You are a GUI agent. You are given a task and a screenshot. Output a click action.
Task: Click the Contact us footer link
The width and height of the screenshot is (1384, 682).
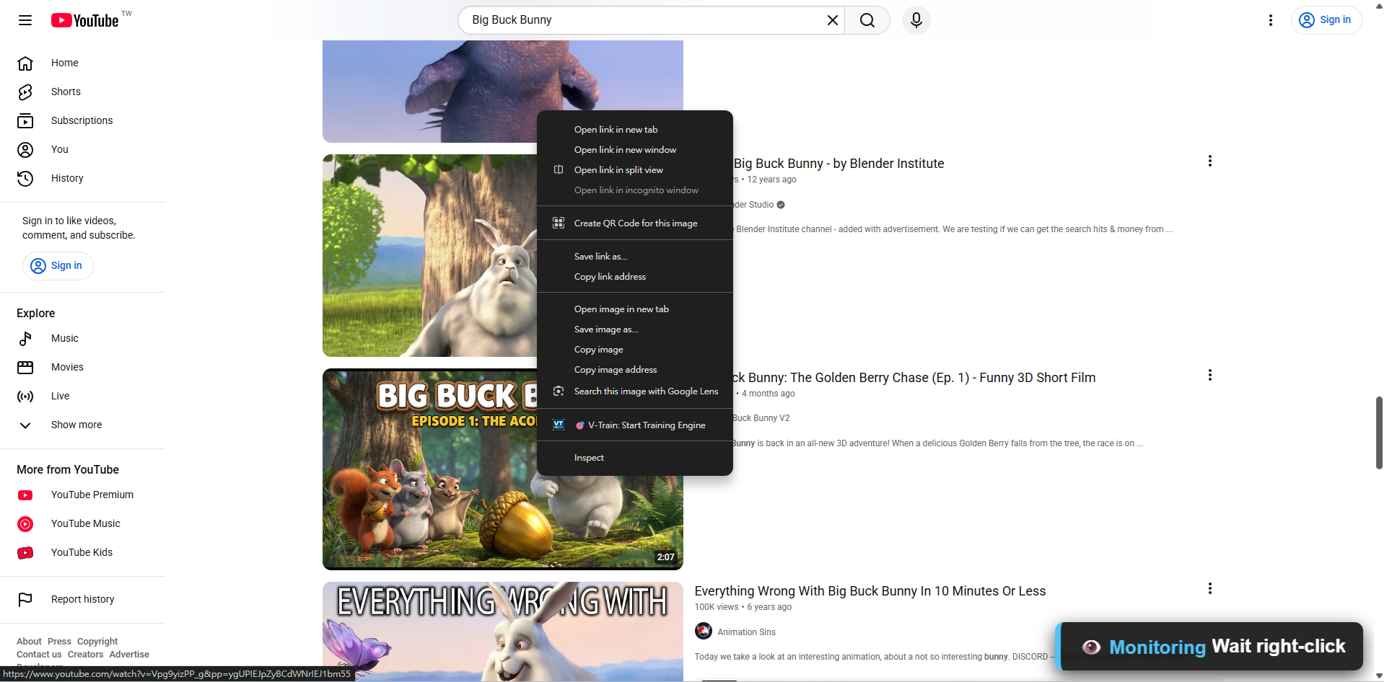(x=39, y=654)
